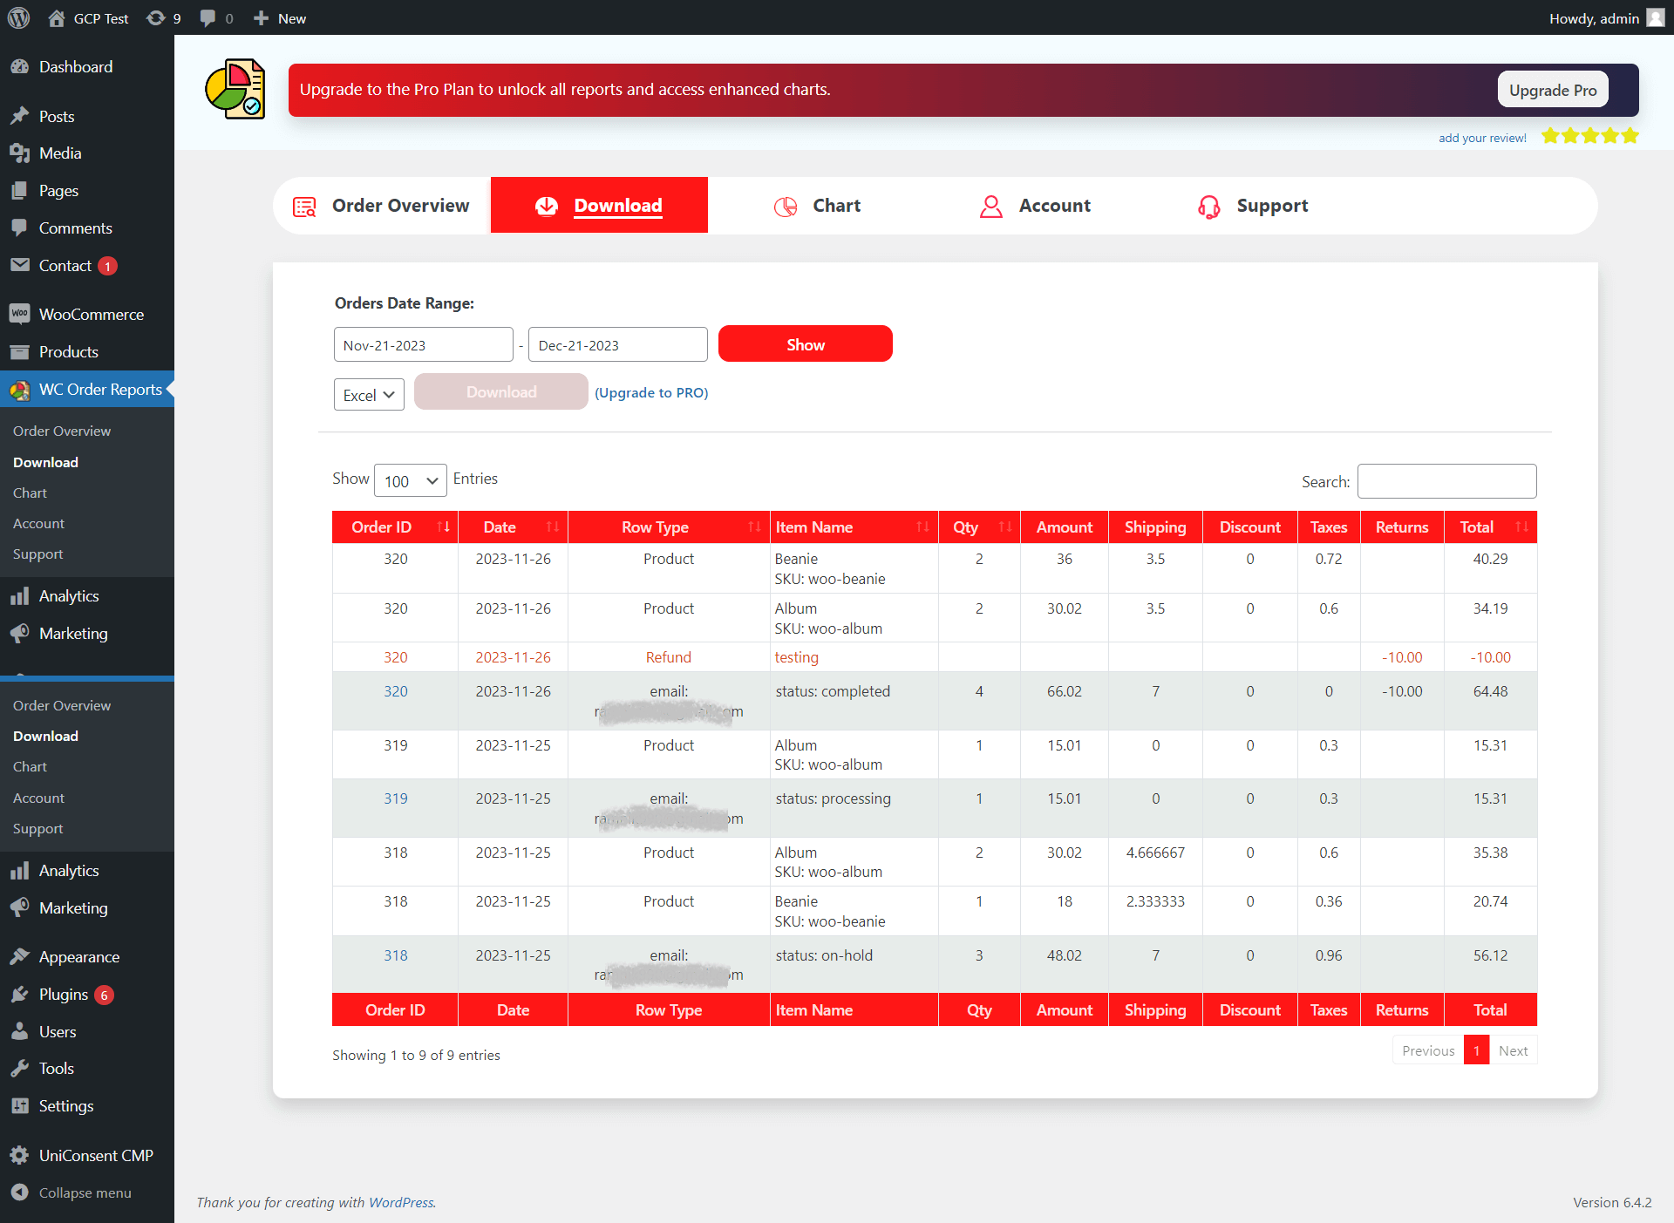Click the comments bubble icon in admin bar

[x=208, y=18]
